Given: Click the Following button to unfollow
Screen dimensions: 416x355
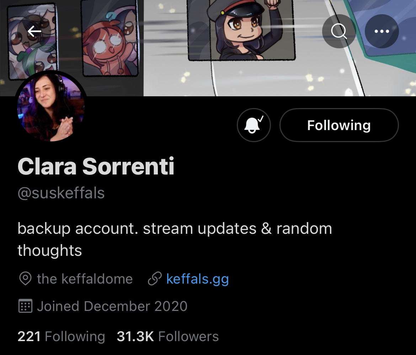Looking at the screenshot, I should pos(339,125).
